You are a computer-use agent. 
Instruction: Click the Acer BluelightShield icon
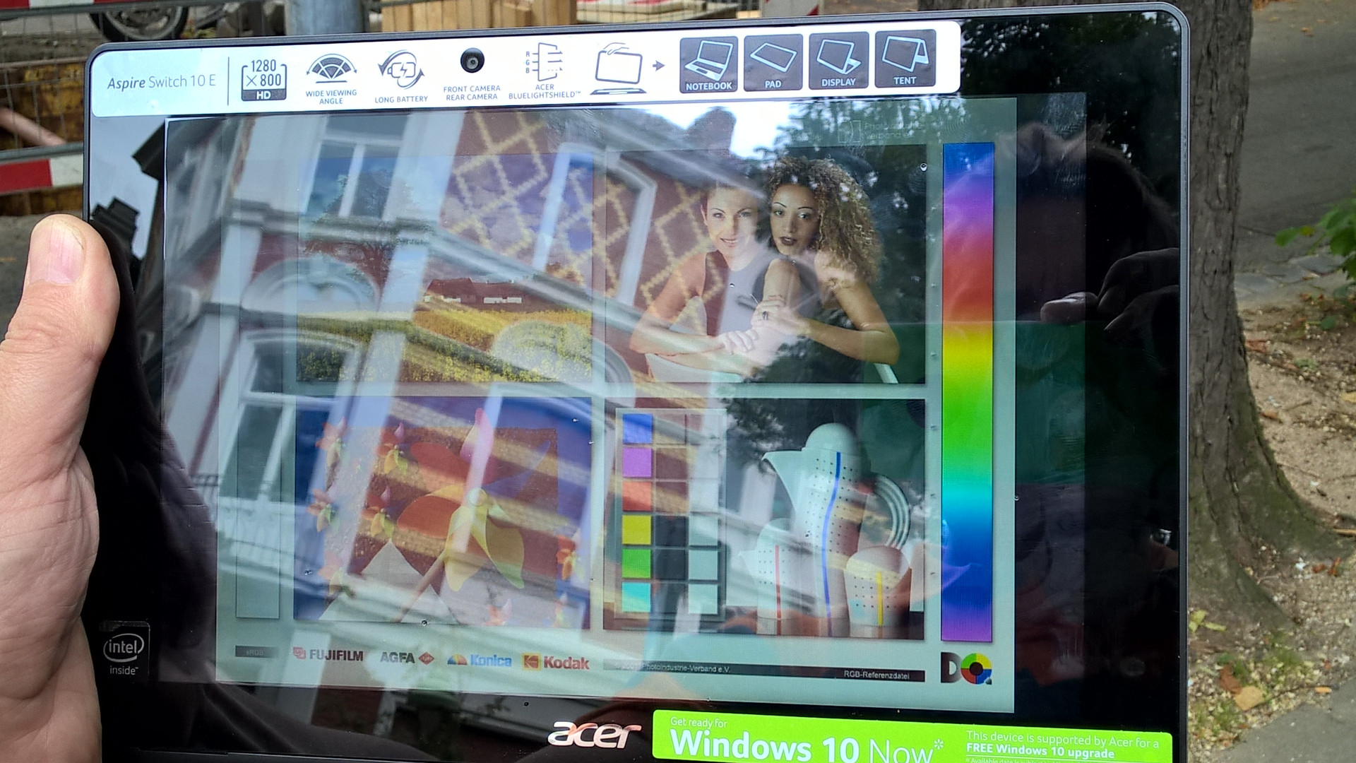pyautogui.click(x=544, y=71)
